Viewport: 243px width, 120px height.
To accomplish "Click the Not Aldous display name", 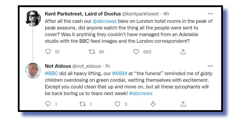I will (58, 66).
